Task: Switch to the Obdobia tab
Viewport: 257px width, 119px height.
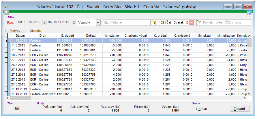Action: [35, 30]
